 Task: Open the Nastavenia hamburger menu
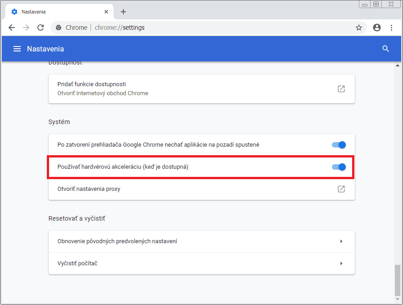coord(17,49)
